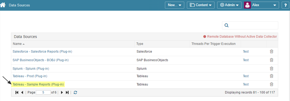Select the Salesforce type cell
290x101 pixels.
pyautogui.click(x=144, y=52)
